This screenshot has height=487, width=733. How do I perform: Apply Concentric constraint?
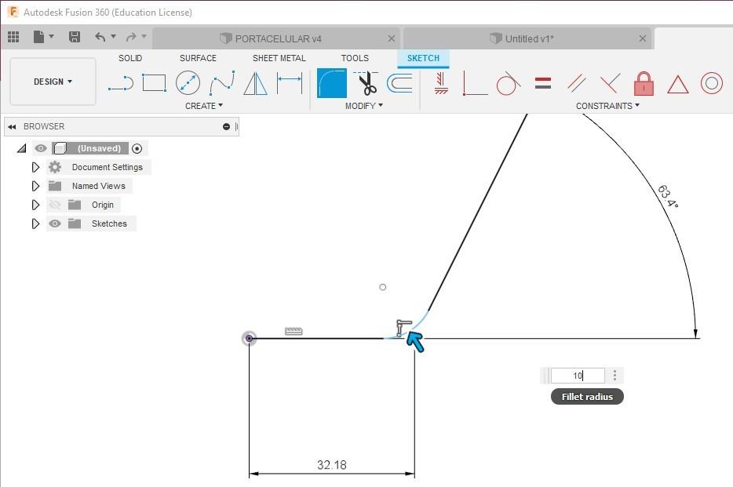tap(712, 84)
